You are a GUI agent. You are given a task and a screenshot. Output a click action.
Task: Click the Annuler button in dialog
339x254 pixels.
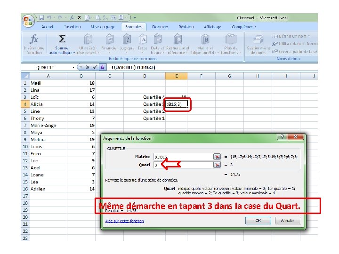pyautogui.click(x=288, y=221)
